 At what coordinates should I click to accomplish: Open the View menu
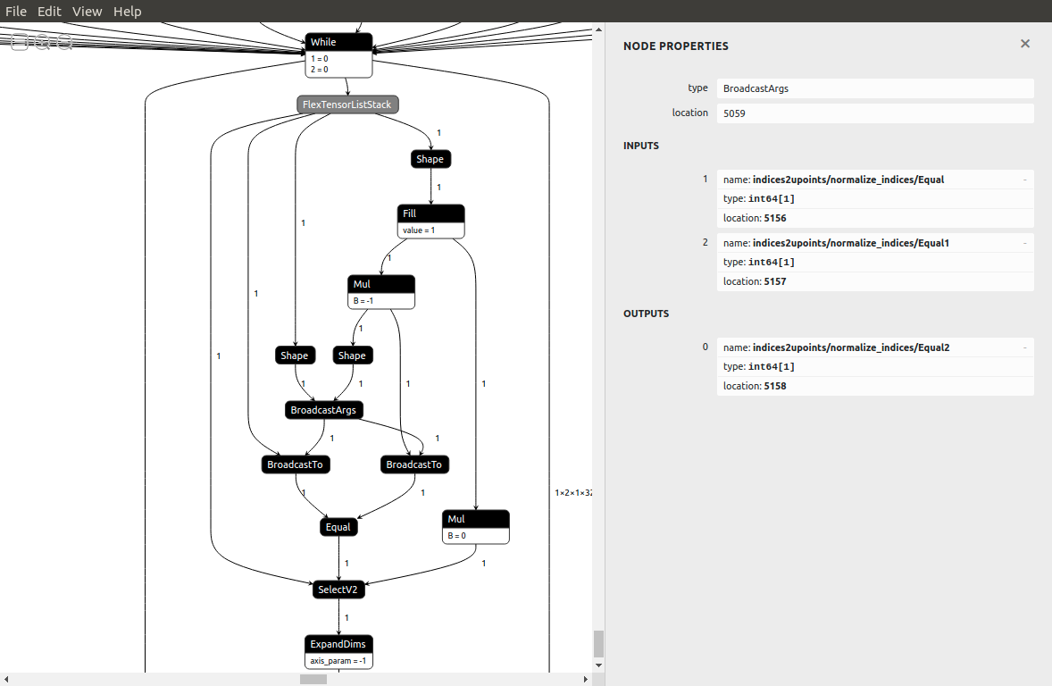[x=87, y=11]
